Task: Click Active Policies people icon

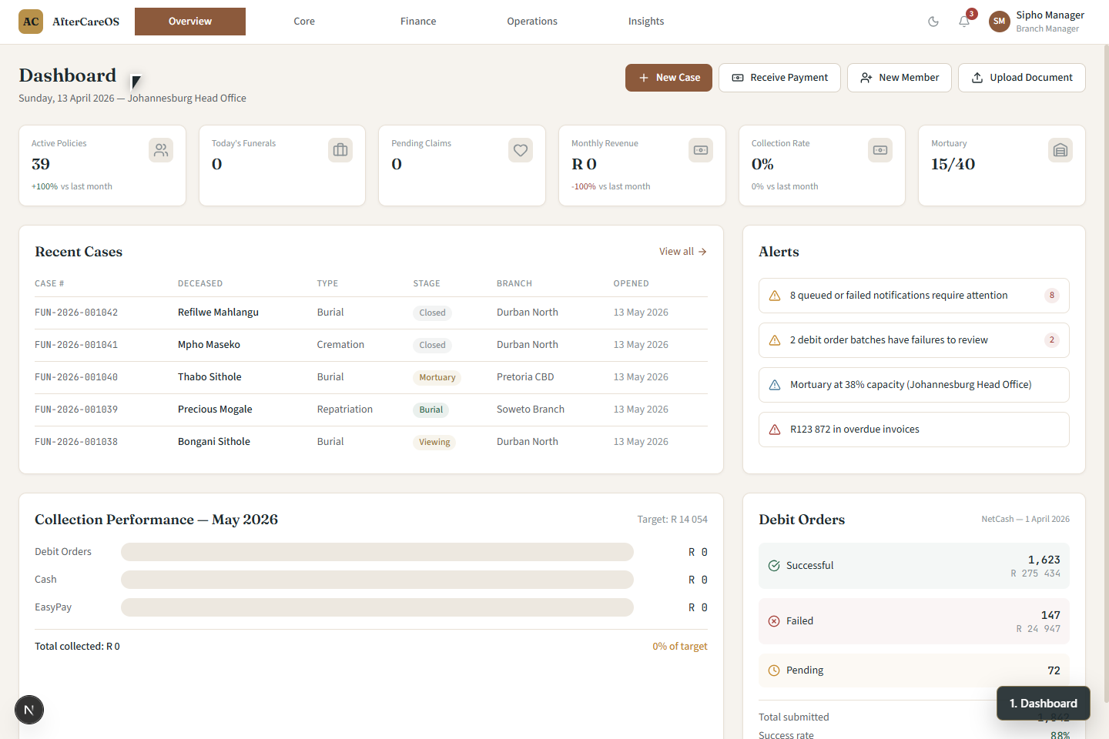Action: (161, 150)
